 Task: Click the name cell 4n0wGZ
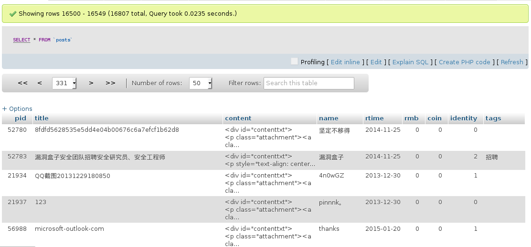[331, 176]
